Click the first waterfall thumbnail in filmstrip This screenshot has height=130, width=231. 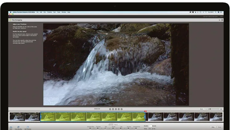pyautogui.click(x=17, y=117)
